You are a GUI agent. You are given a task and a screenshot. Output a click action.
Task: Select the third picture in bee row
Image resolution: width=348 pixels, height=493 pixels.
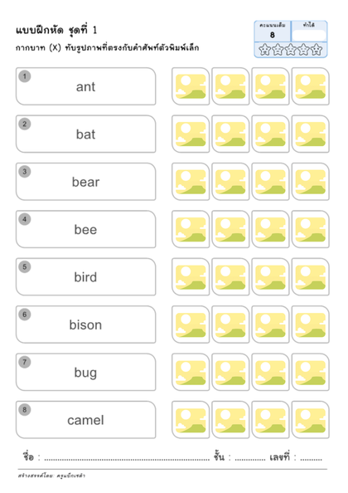(270, 229)
